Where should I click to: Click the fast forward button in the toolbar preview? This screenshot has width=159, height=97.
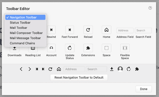tap(43, 69)
